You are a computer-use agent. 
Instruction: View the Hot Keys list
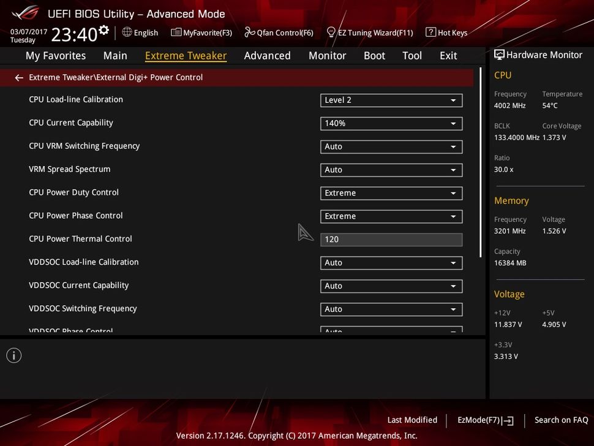(447, 32)
